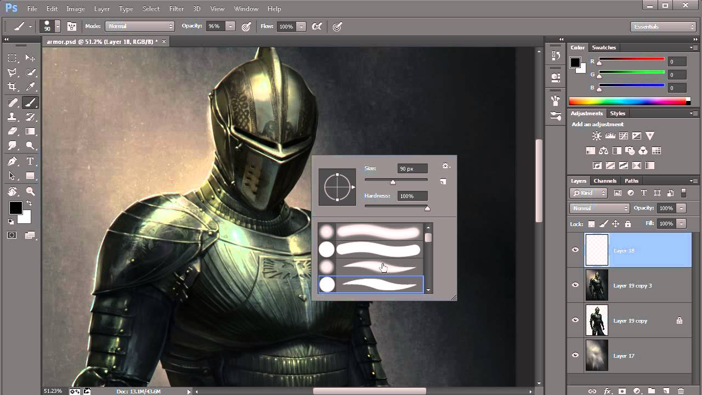Select the Pen tool
This screenshot has height=395, width=702.
pyautogui.click(x=12, y=161)
